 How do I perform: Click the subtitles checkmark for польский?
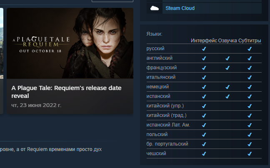click(250, 134)
